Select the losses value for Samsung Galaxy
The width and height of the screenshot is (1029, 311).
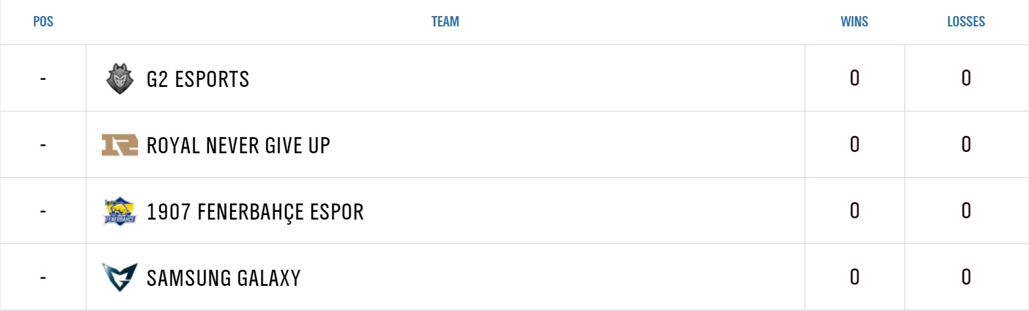pyautogui.click(x=966, y=277)
